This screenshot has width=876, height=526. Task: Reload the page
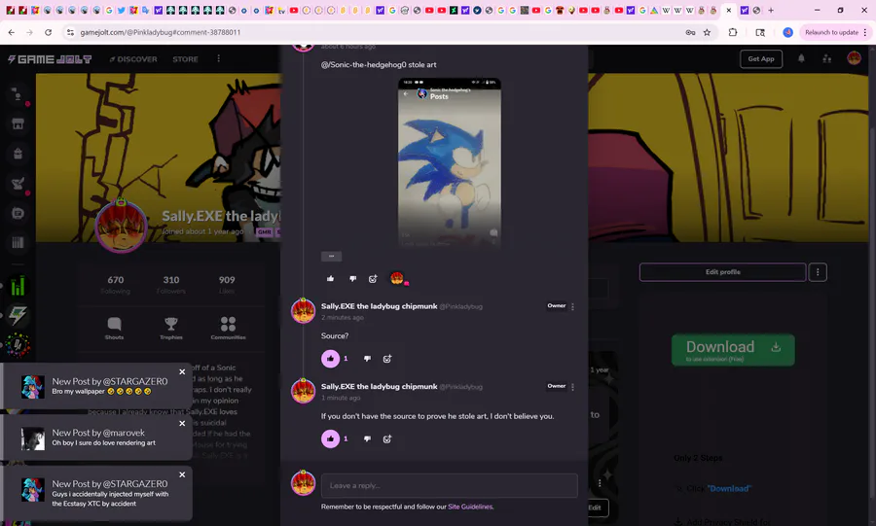[48, 32]
